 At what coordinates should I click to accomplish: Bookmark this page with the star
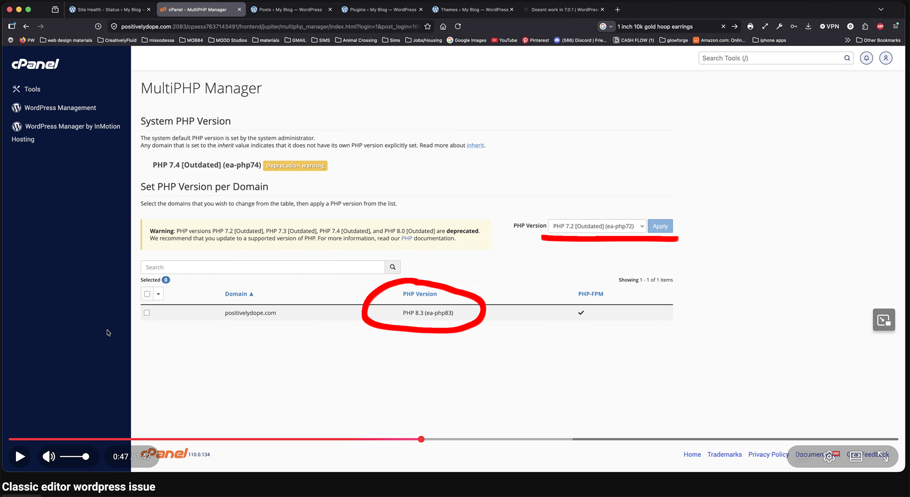coord(428,26)
